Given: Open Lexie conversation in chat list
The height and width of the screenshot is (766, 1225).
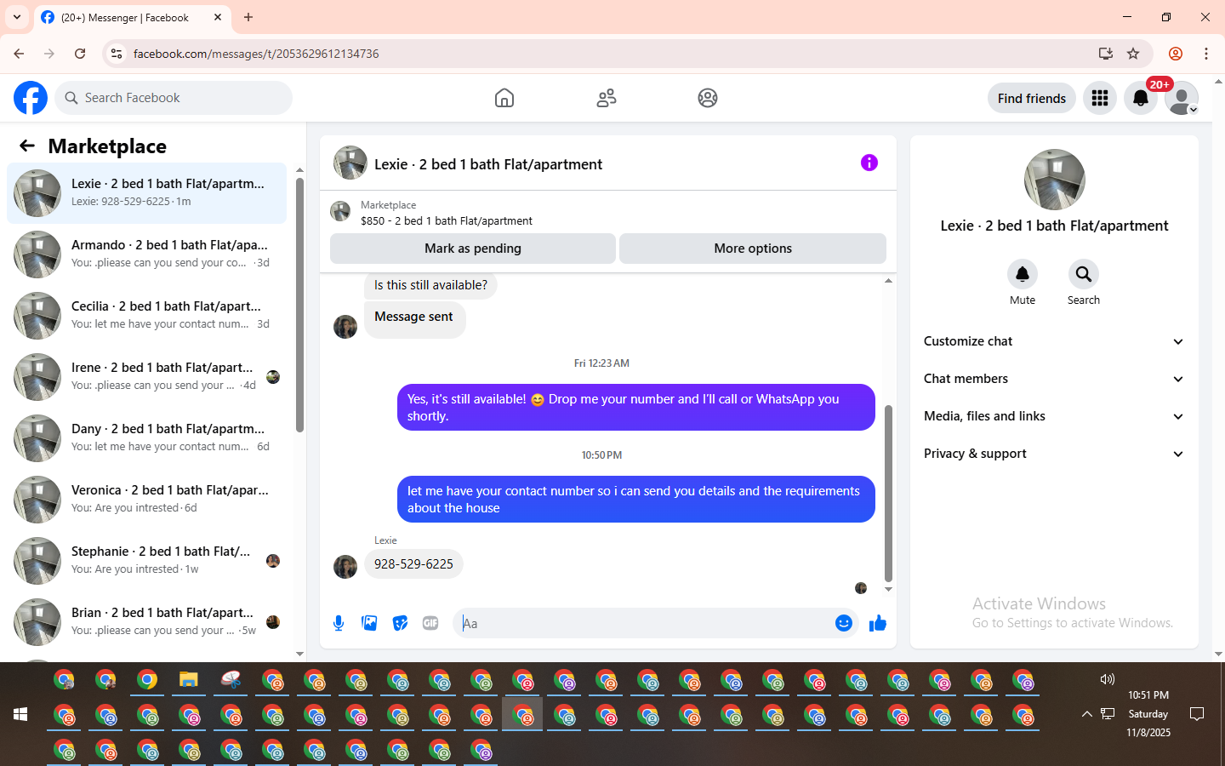Looking at the screenshot, I should [147, 193].
